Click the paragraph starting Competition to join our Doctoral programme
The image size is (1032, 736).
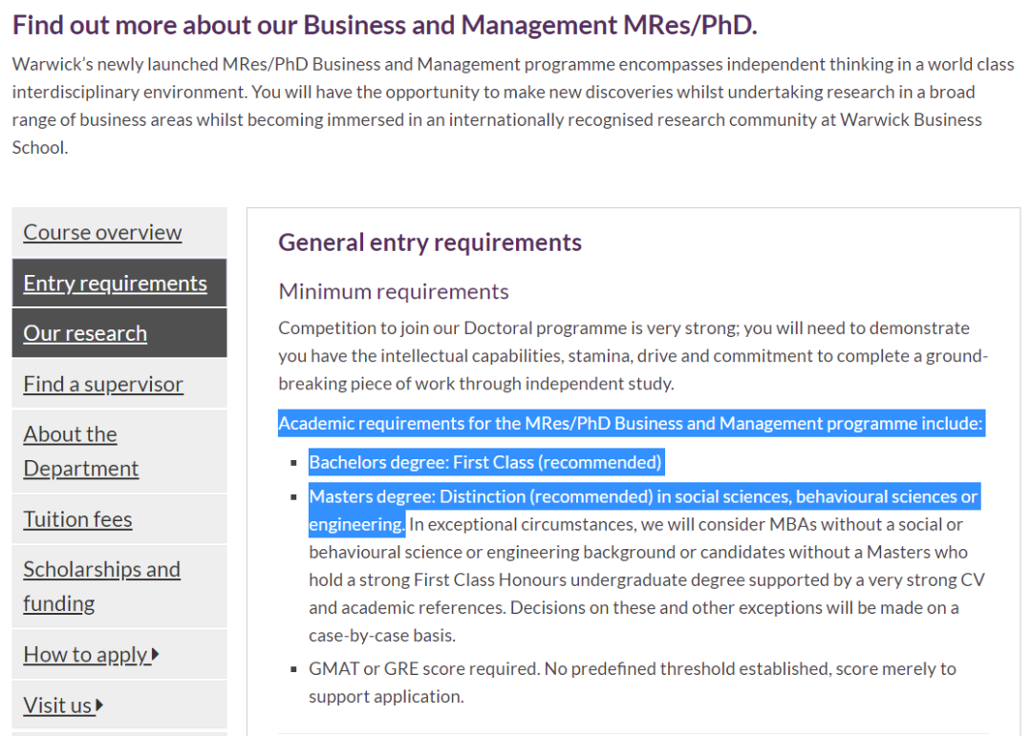coord(634,356)
